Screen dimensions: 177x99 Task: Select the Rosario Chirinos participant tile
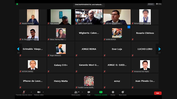click(145, 33)
